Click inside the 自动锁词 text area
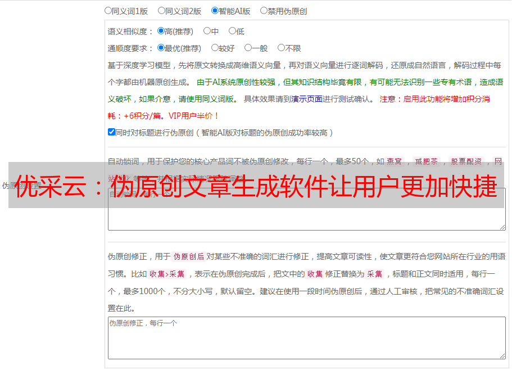Image resolution: width=512 pixels, height=370 pixels. 307,209
